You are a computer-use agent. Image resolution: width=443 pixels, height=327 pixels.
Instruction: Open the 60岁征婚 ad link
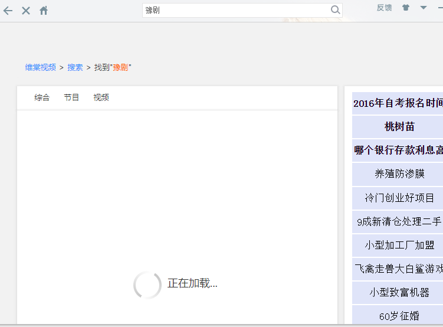point(399,316)
